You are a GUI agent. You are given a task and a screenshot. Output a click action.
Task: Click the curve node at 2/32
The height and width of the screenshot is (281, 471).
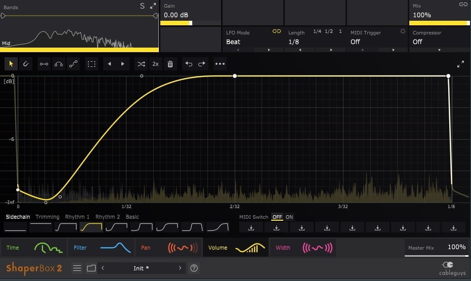click(x=235, y=76)
